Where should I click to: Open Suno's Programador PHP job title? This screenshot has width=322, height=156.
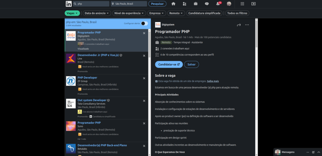coord(89,123)
